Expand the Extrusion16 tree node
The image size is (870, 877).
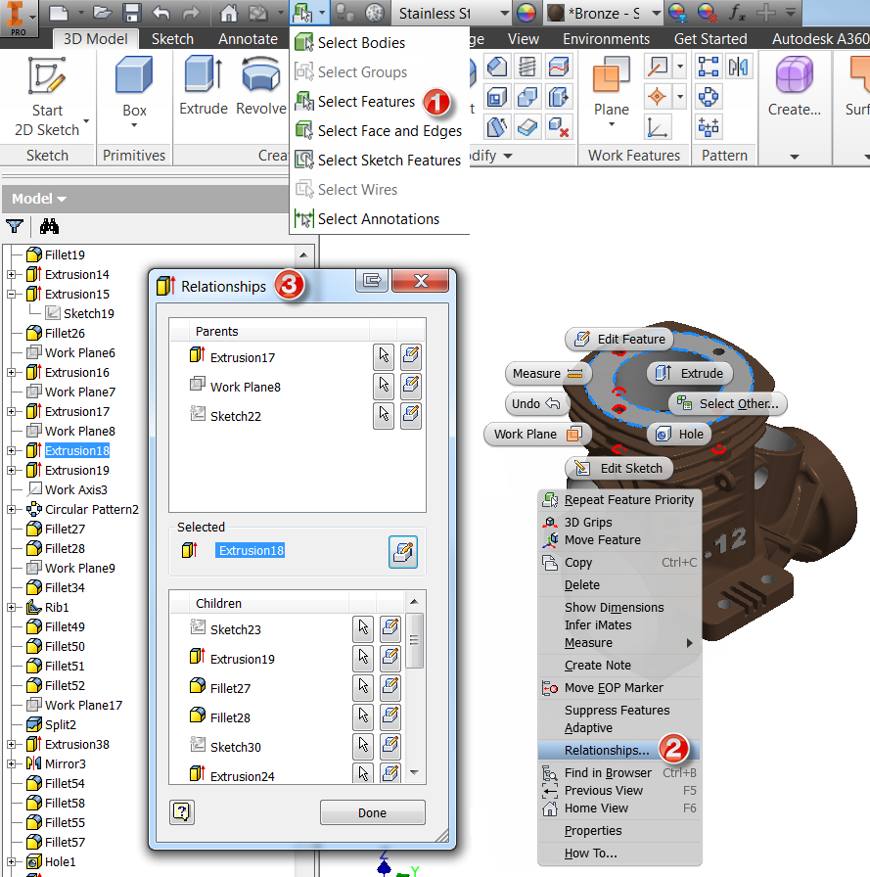click(x=11, y=373)
